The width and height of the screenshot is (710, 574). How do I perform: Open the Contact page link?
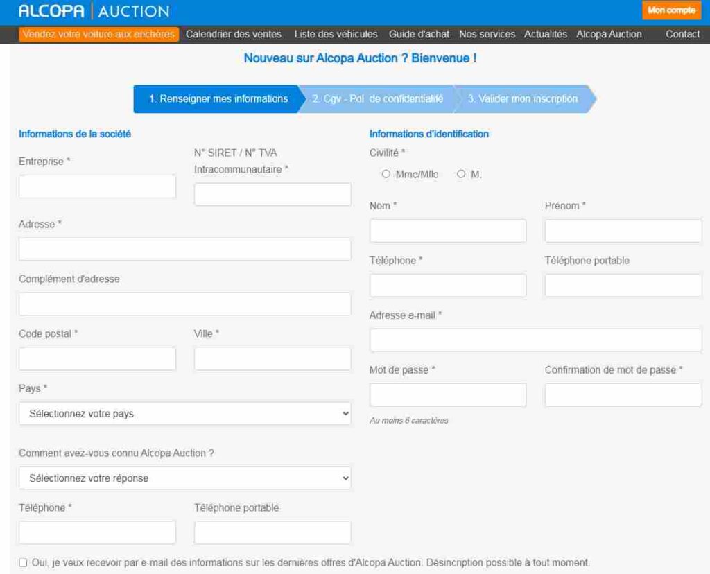pos(682,34)
